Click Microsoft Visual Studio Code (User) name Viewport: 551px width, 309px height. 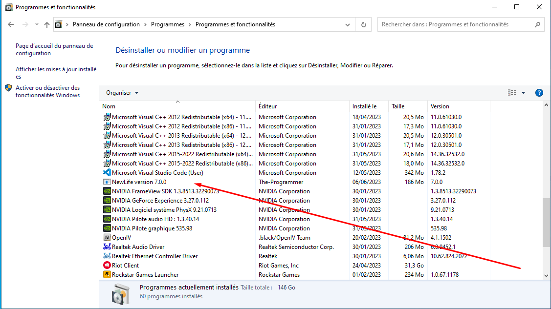coord(157,173)
